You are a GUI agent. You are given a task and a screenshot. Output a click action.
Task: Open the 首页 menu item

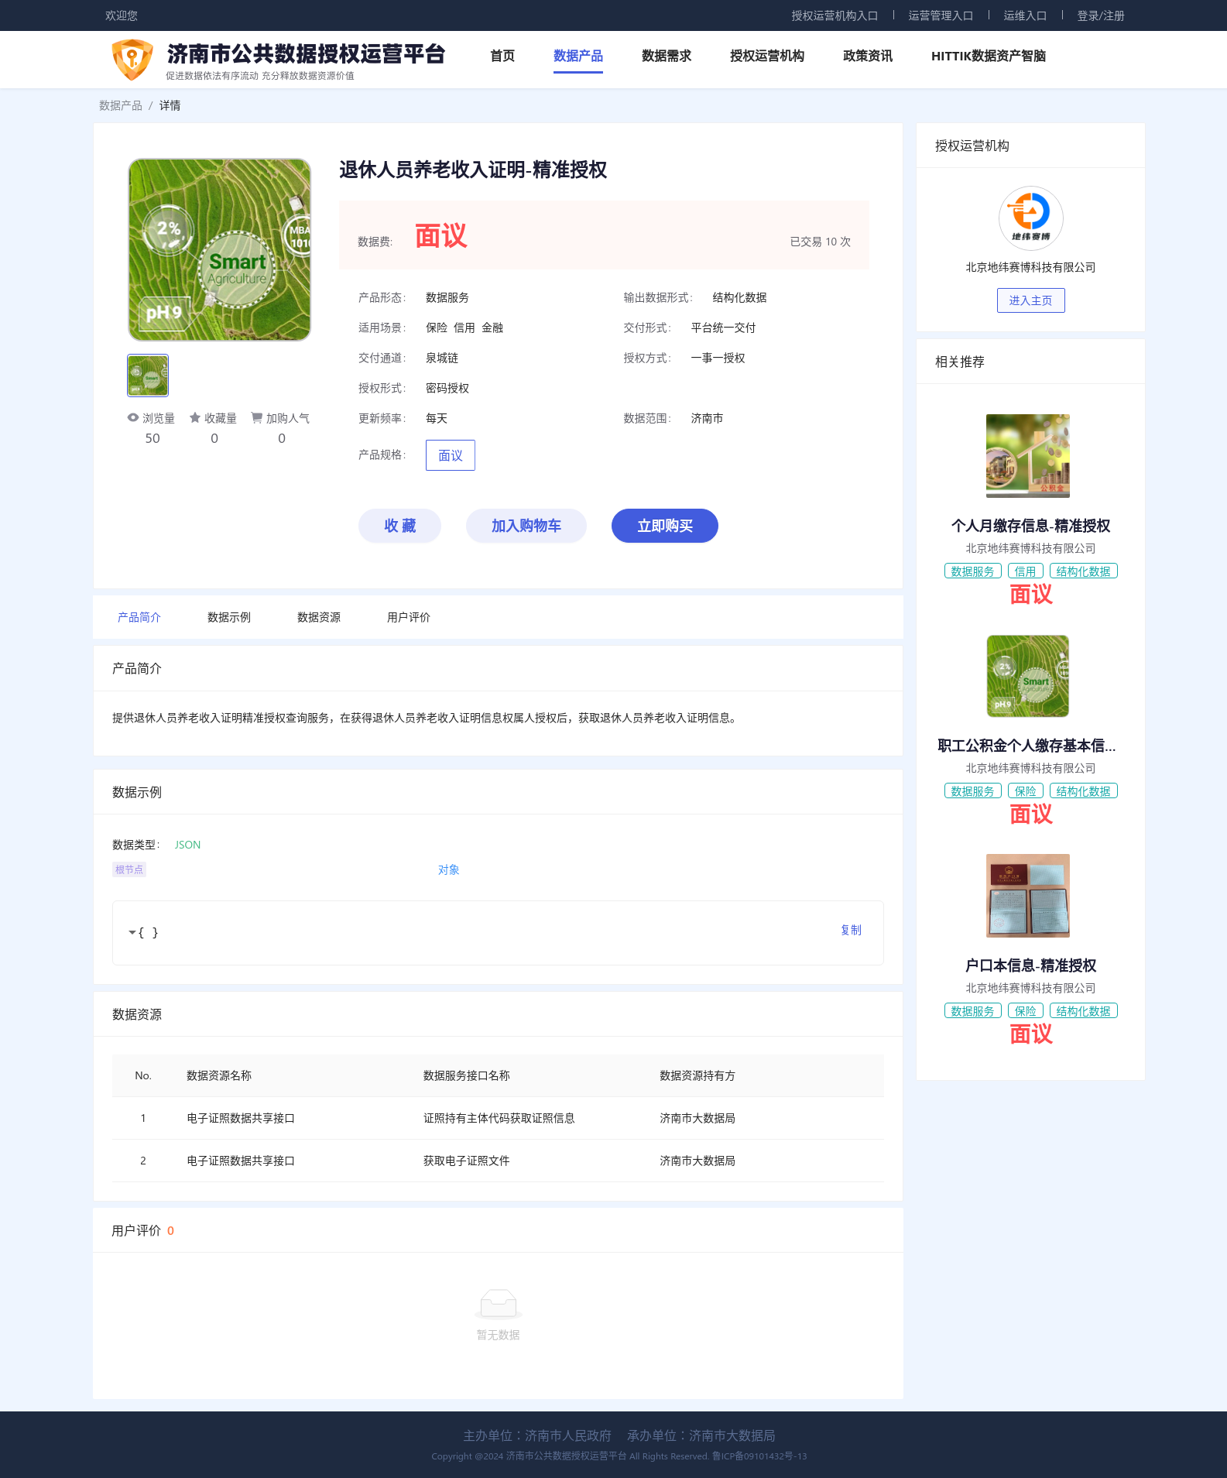pos(502,56)
